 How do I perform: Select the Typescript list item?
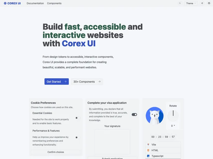click(163, 156)
